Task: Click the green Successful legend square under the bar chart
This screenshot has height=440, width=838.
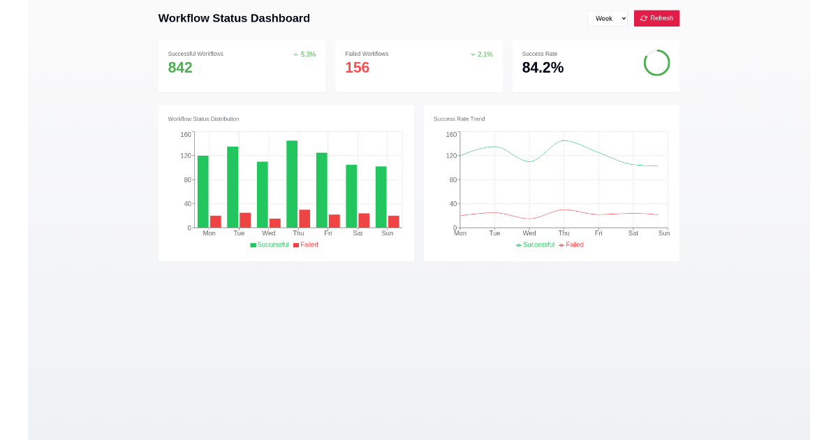Action: pos(253,244)
